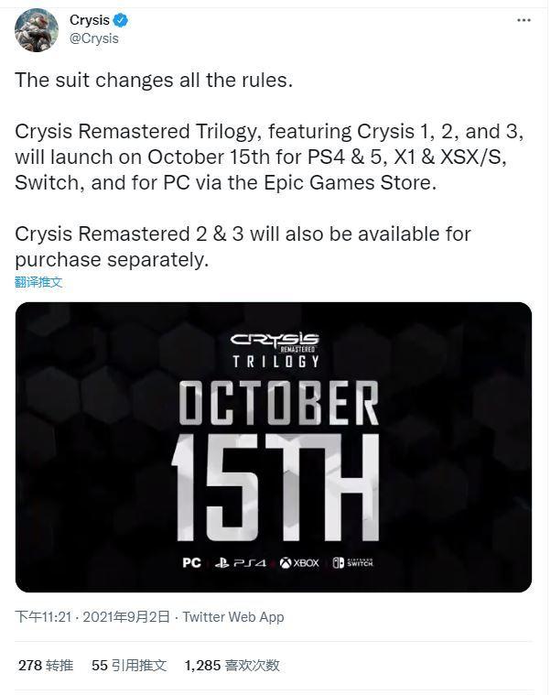The image size is (551, 695).
Task: Click the 翻译推文 translate link
Action: click(x=38, y=282)
